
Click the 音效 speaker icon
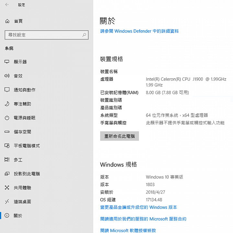[x=7, y=76]
